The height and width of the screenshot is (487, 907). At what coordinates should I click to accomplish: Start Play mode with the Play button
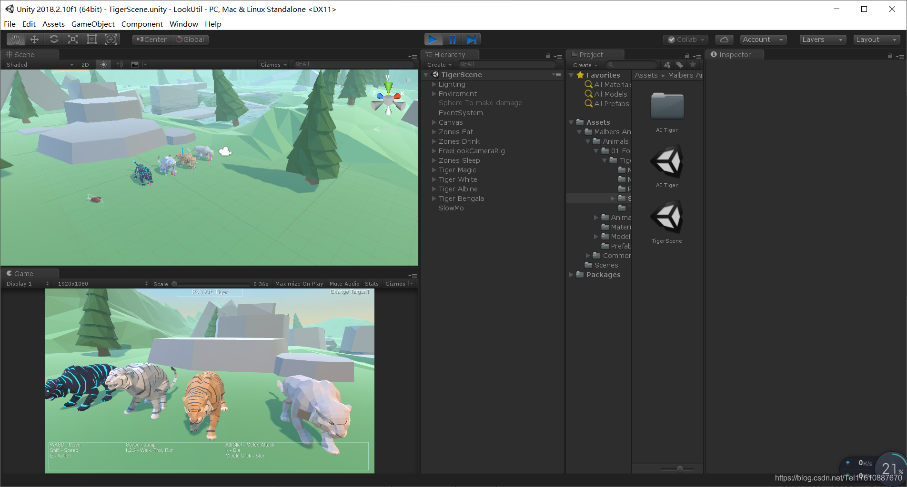click(433, 40)
